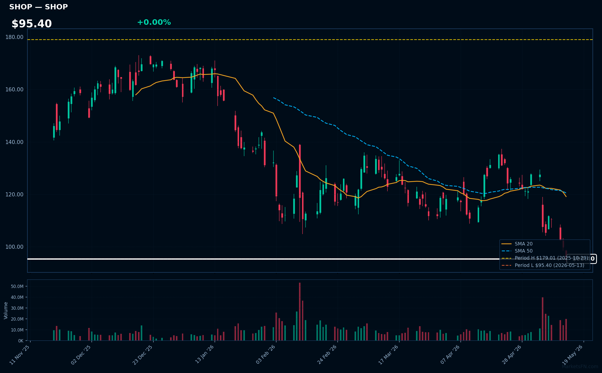
Task: Select the "20.0M" volume axis label
Action: (17, 319)
